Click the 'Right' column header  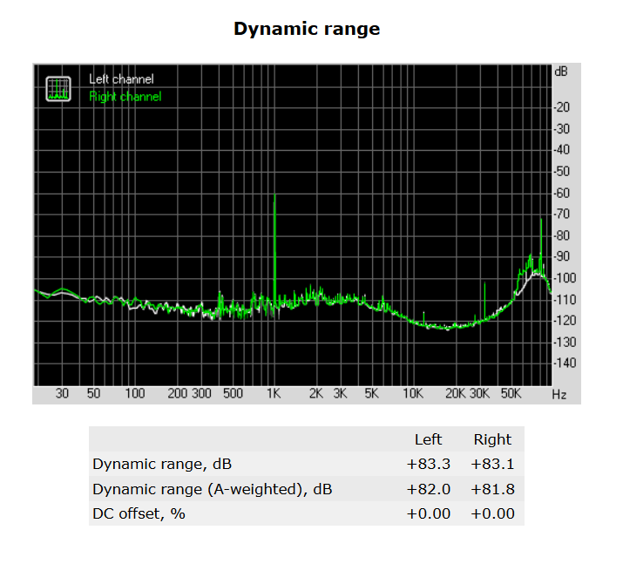pos(492,439)
